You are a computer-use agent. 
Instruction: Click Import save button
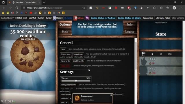[x=78, y=54]
